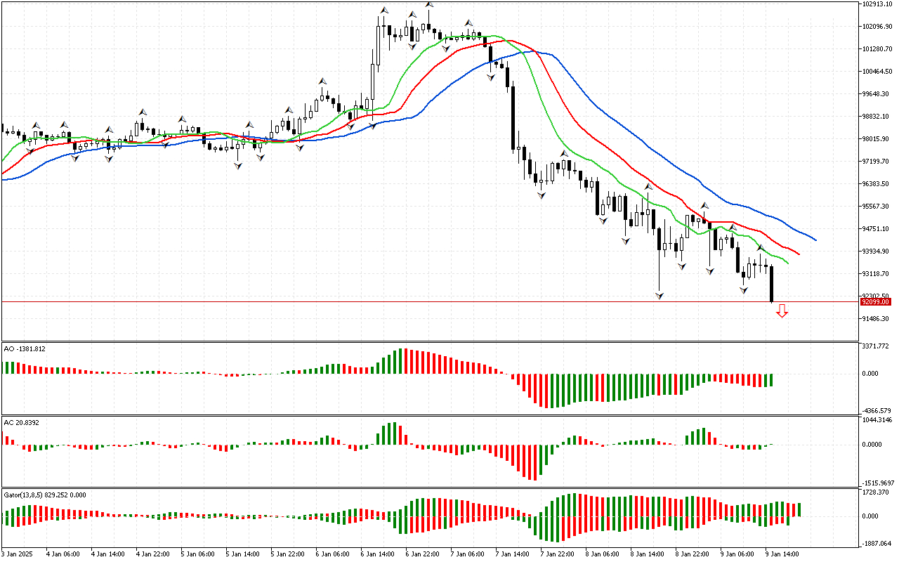Screen dimensions: 899x562
Task: Click the 4 Jan 06:00 time label
Action: 63,554
